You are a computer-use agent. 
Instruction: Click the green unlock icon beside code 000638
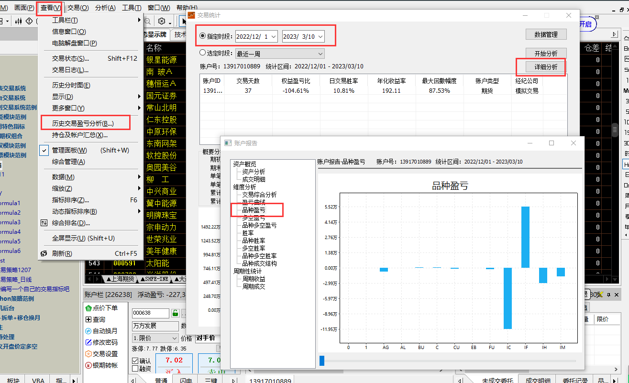pyautogui.click(x=176, y=313)
